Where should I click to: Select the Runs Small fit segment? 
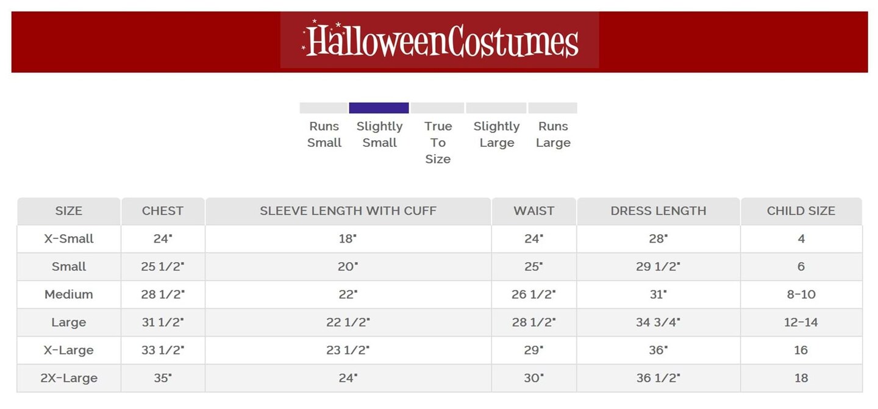click(x=324, y=108)
